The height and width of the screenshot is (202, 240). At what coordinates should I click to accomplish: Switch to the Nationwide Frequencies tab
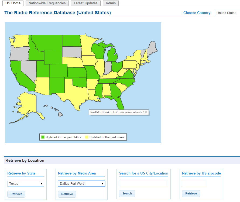47,3
